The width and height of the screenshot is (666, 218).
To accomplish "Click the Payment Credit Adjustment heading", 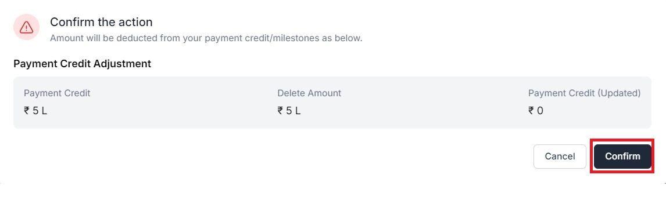I will pyautogui.click(x=83, y=64).
